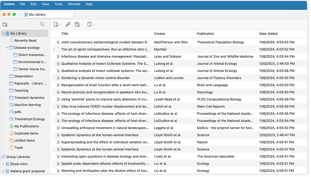The image size is (311, 177).
Task: Select "Infectious disease and intensive management" item
Action: coord(179,57)
